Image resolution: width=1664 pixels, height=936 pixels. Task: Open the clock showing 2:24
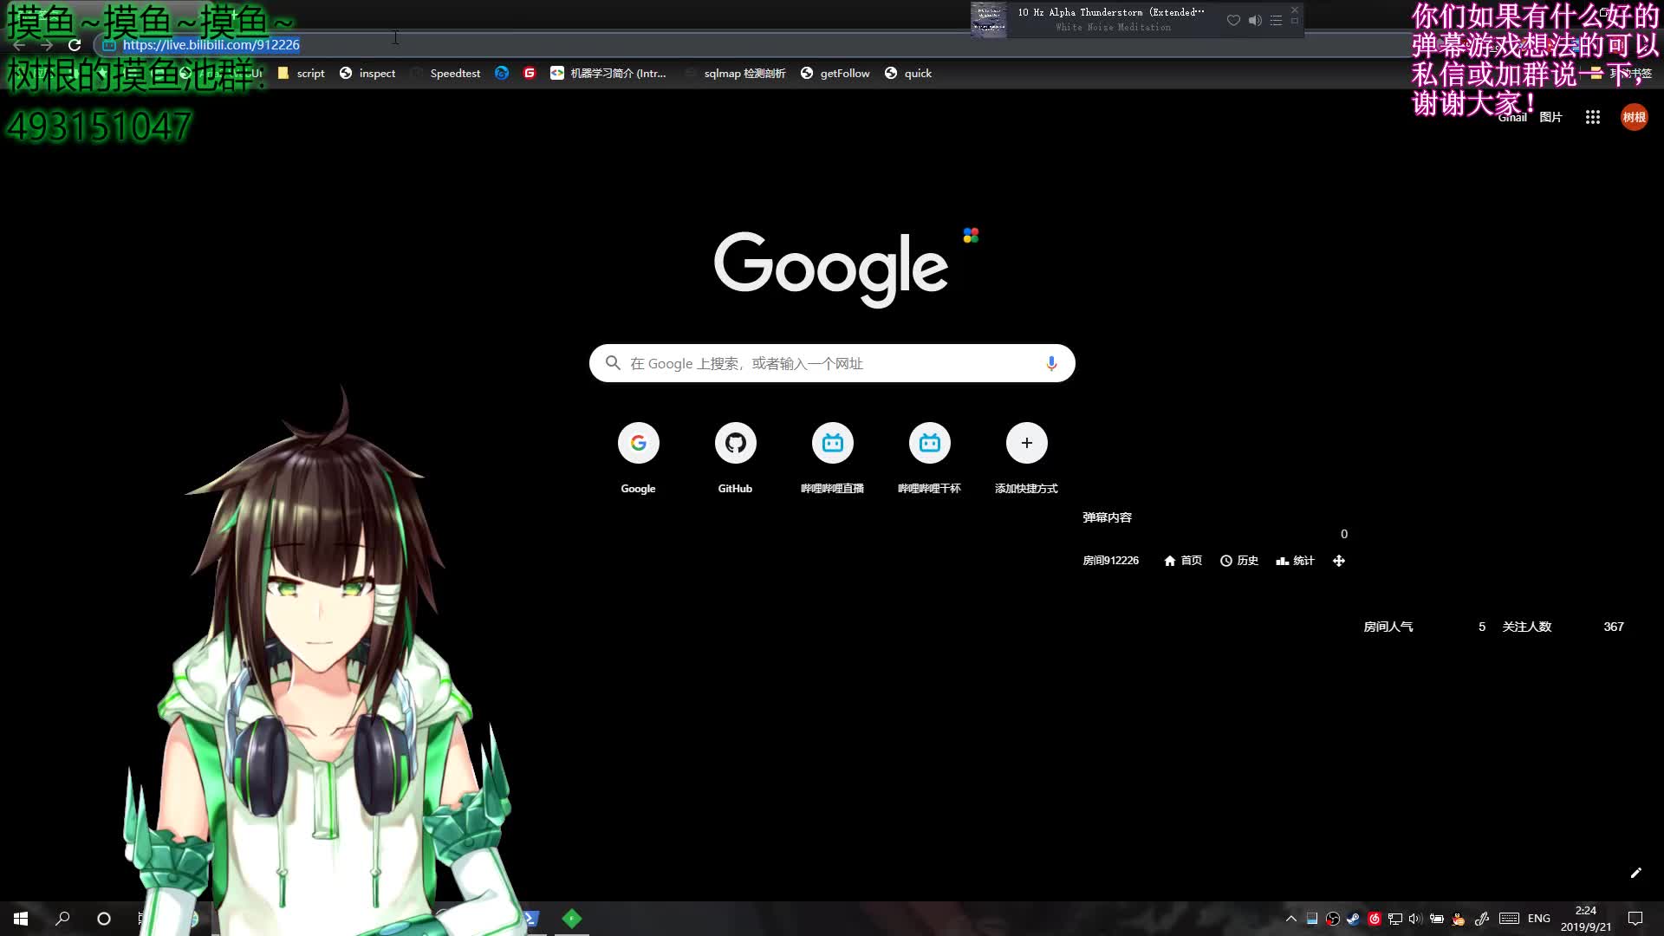1586,919
